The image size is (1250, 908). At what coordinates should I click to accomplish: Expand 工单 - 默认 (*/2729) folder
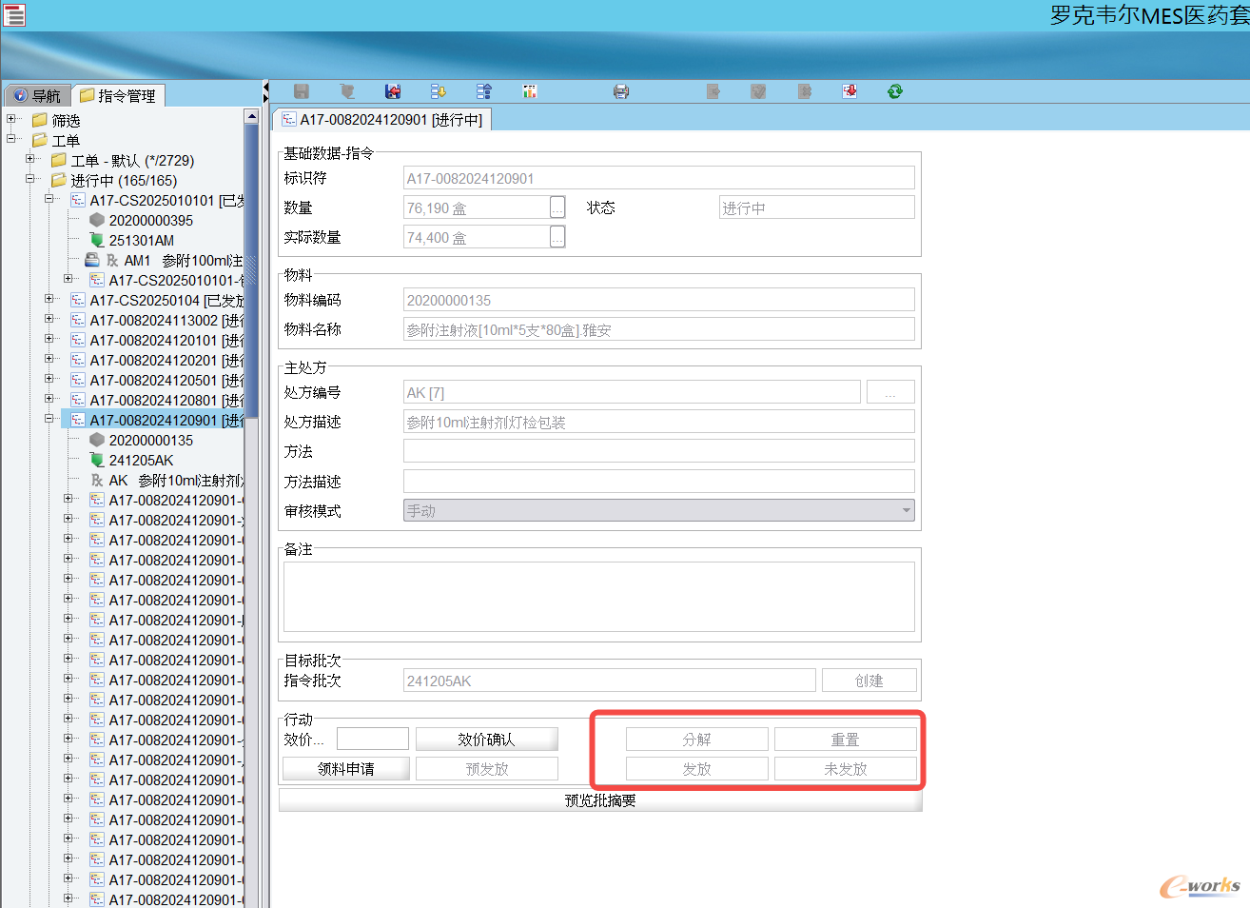30,159
